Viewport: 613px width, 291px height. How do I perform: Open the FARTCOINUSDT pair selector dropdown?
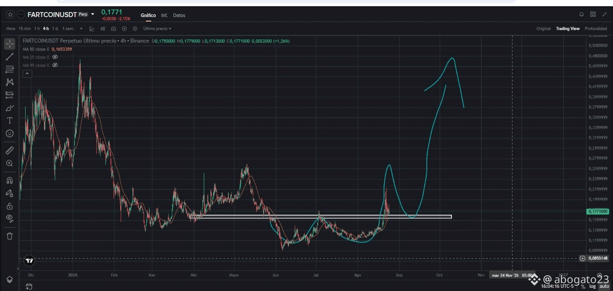coord(93,14)
